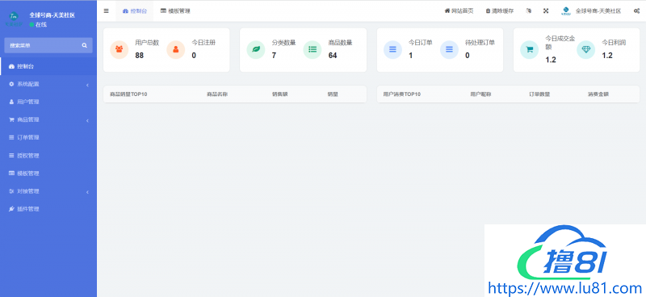Screen dimensions: 646x297
Task: Click the 待处理订单 value 0
Action: (x=468, y=55)
